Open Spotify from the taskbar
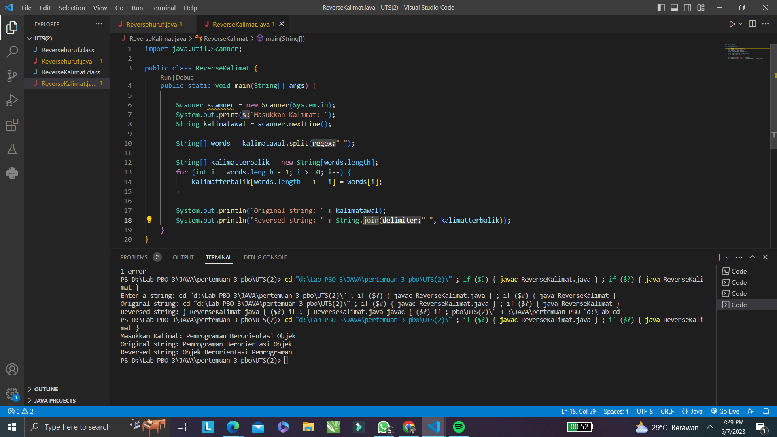 tap(459, 427)
